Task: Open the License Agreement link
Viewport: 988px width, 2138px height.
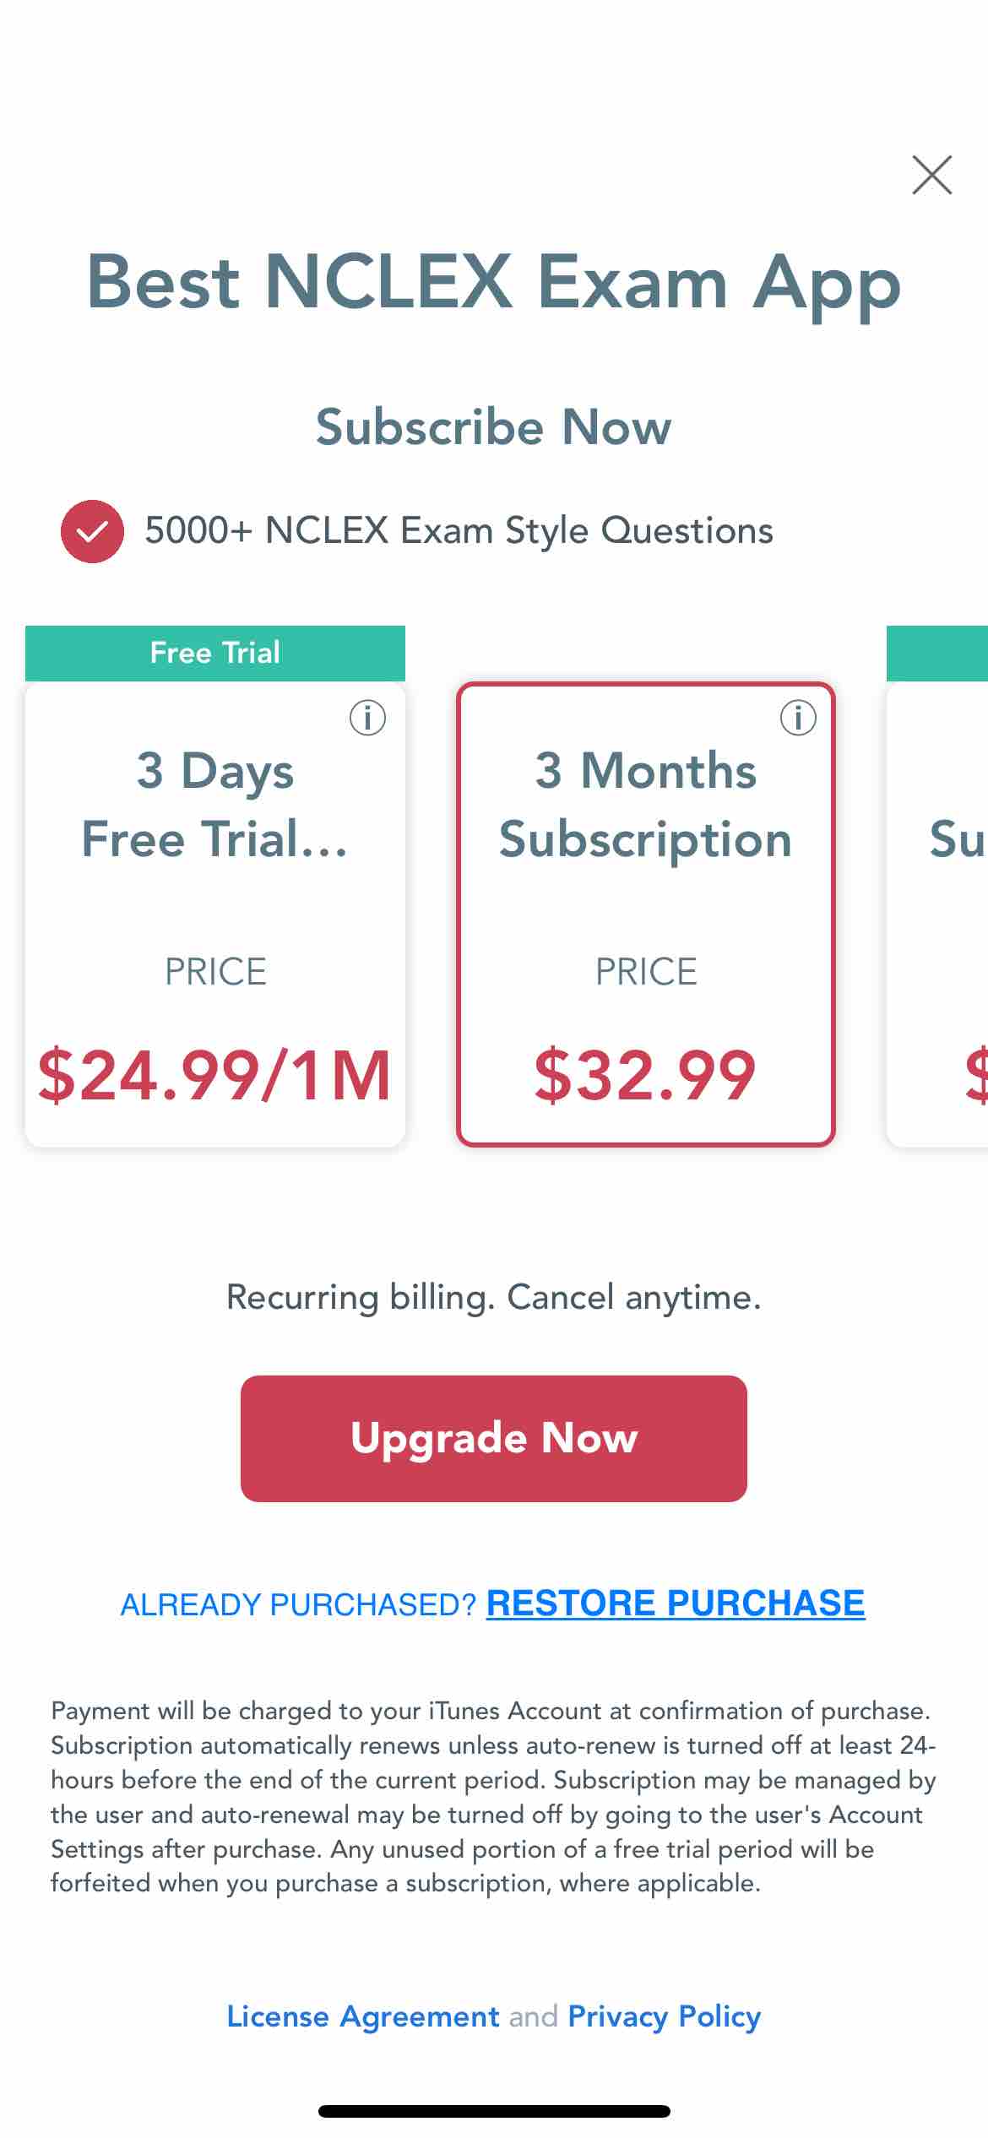Action: click(x=363, y=2016)
